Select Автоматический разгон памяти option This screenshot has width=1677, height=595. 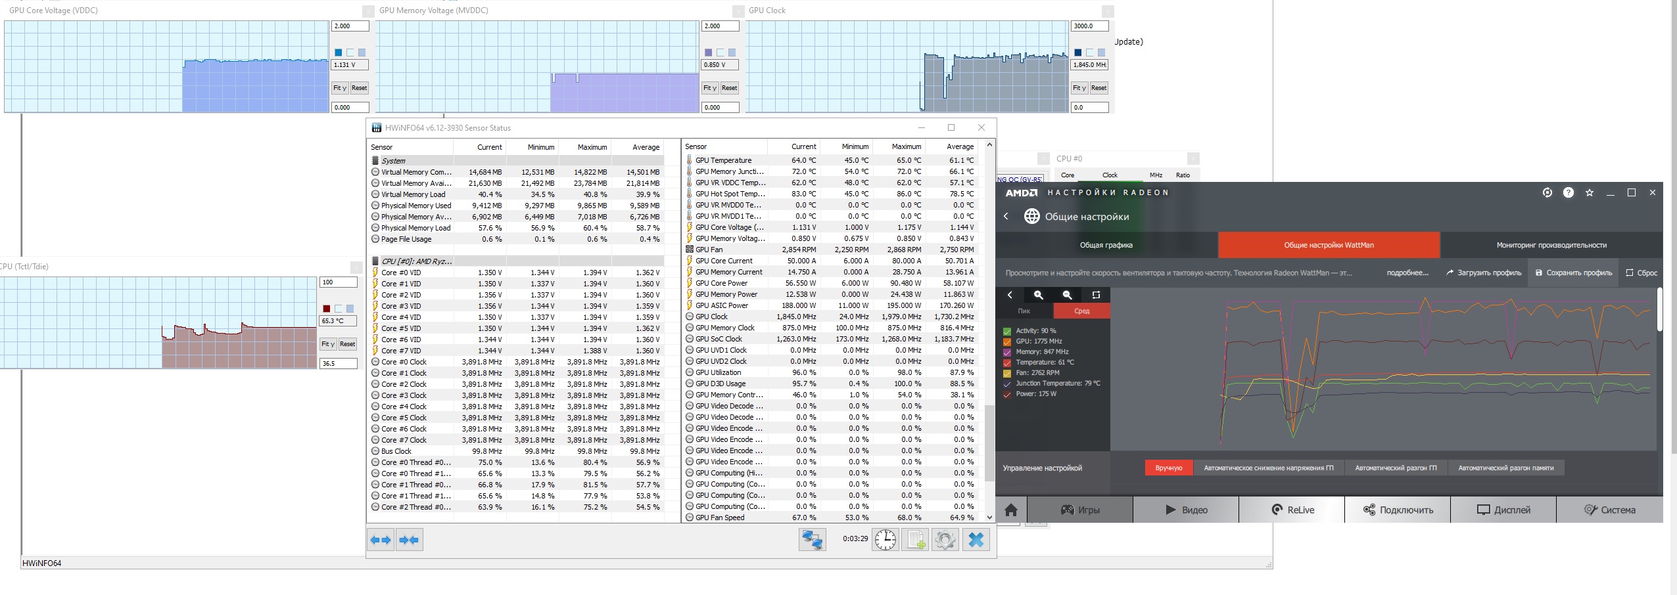(1506, 468)
